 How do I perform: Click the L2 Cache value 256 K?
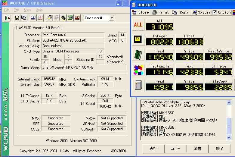click(105, 96)
